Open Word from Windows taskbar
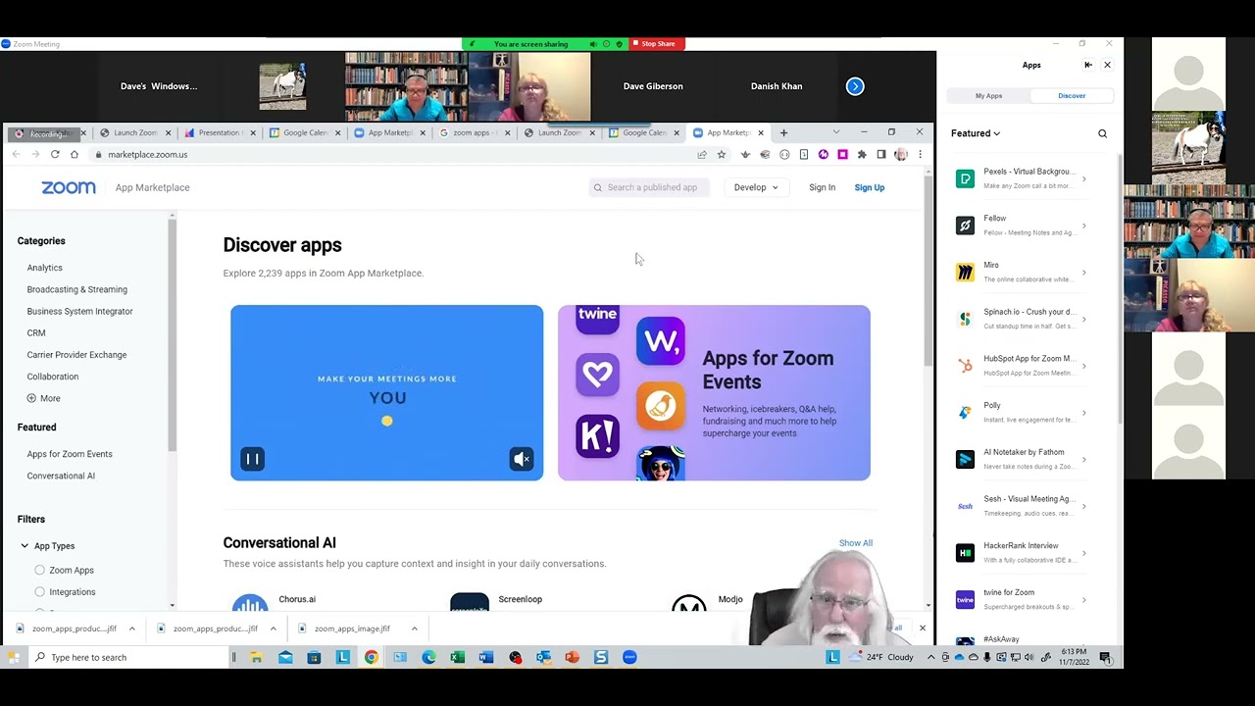 (486, 657)
